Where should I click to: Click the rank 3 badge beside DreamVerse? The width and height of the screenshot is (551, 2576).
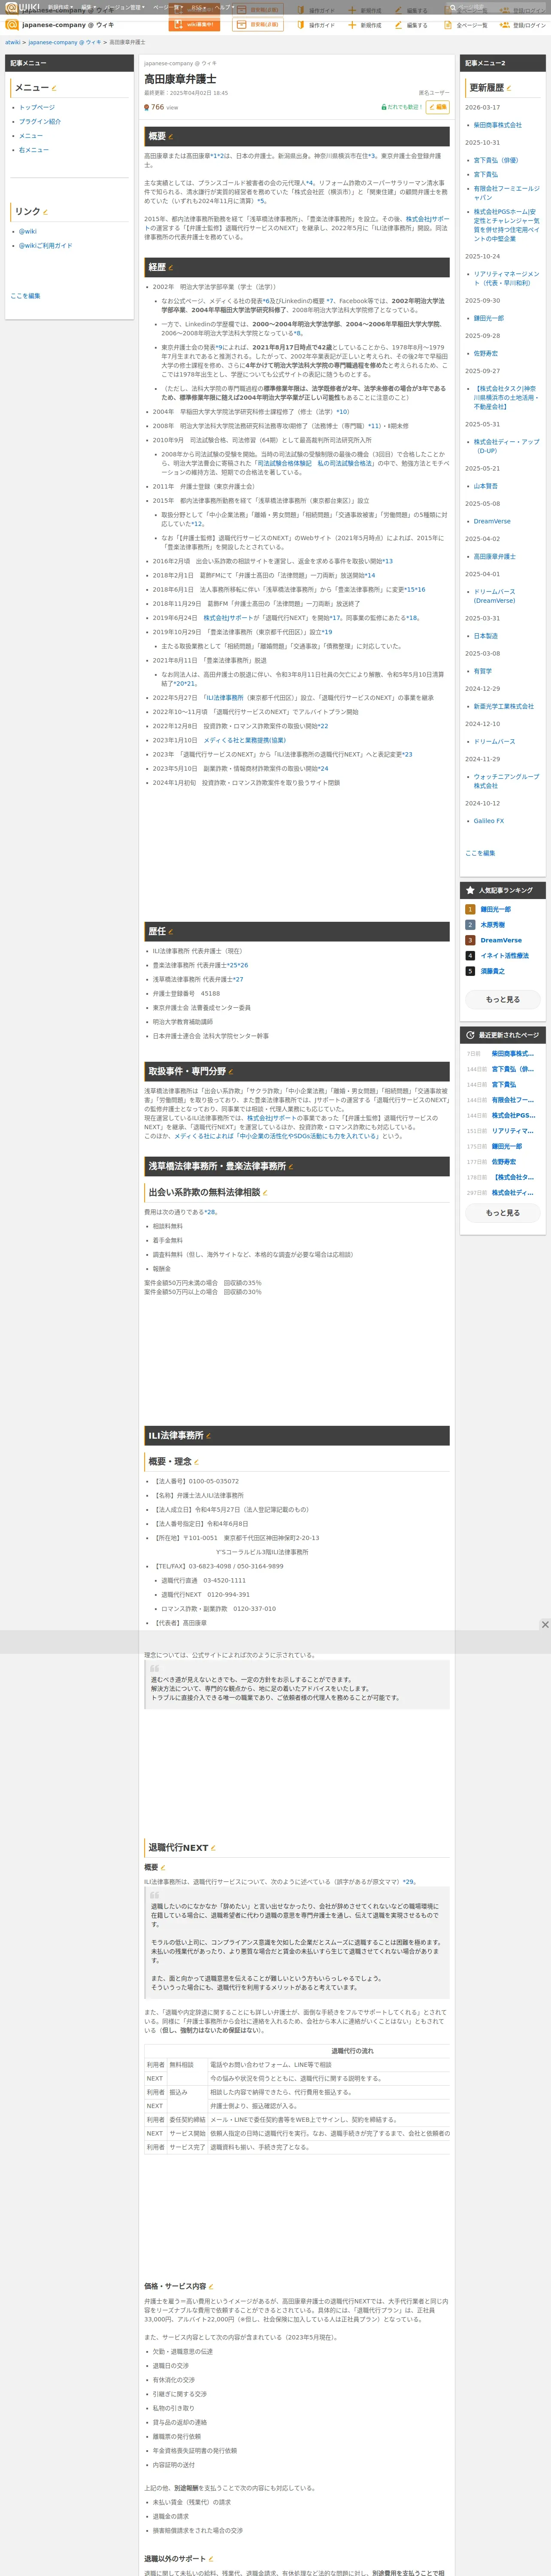click(x=470, y=940)
